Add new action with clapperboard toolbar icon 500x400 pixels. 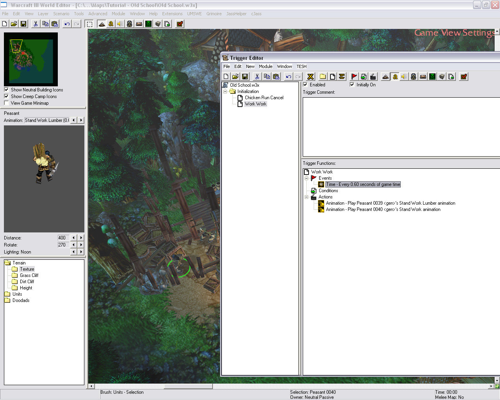[373, 77]
